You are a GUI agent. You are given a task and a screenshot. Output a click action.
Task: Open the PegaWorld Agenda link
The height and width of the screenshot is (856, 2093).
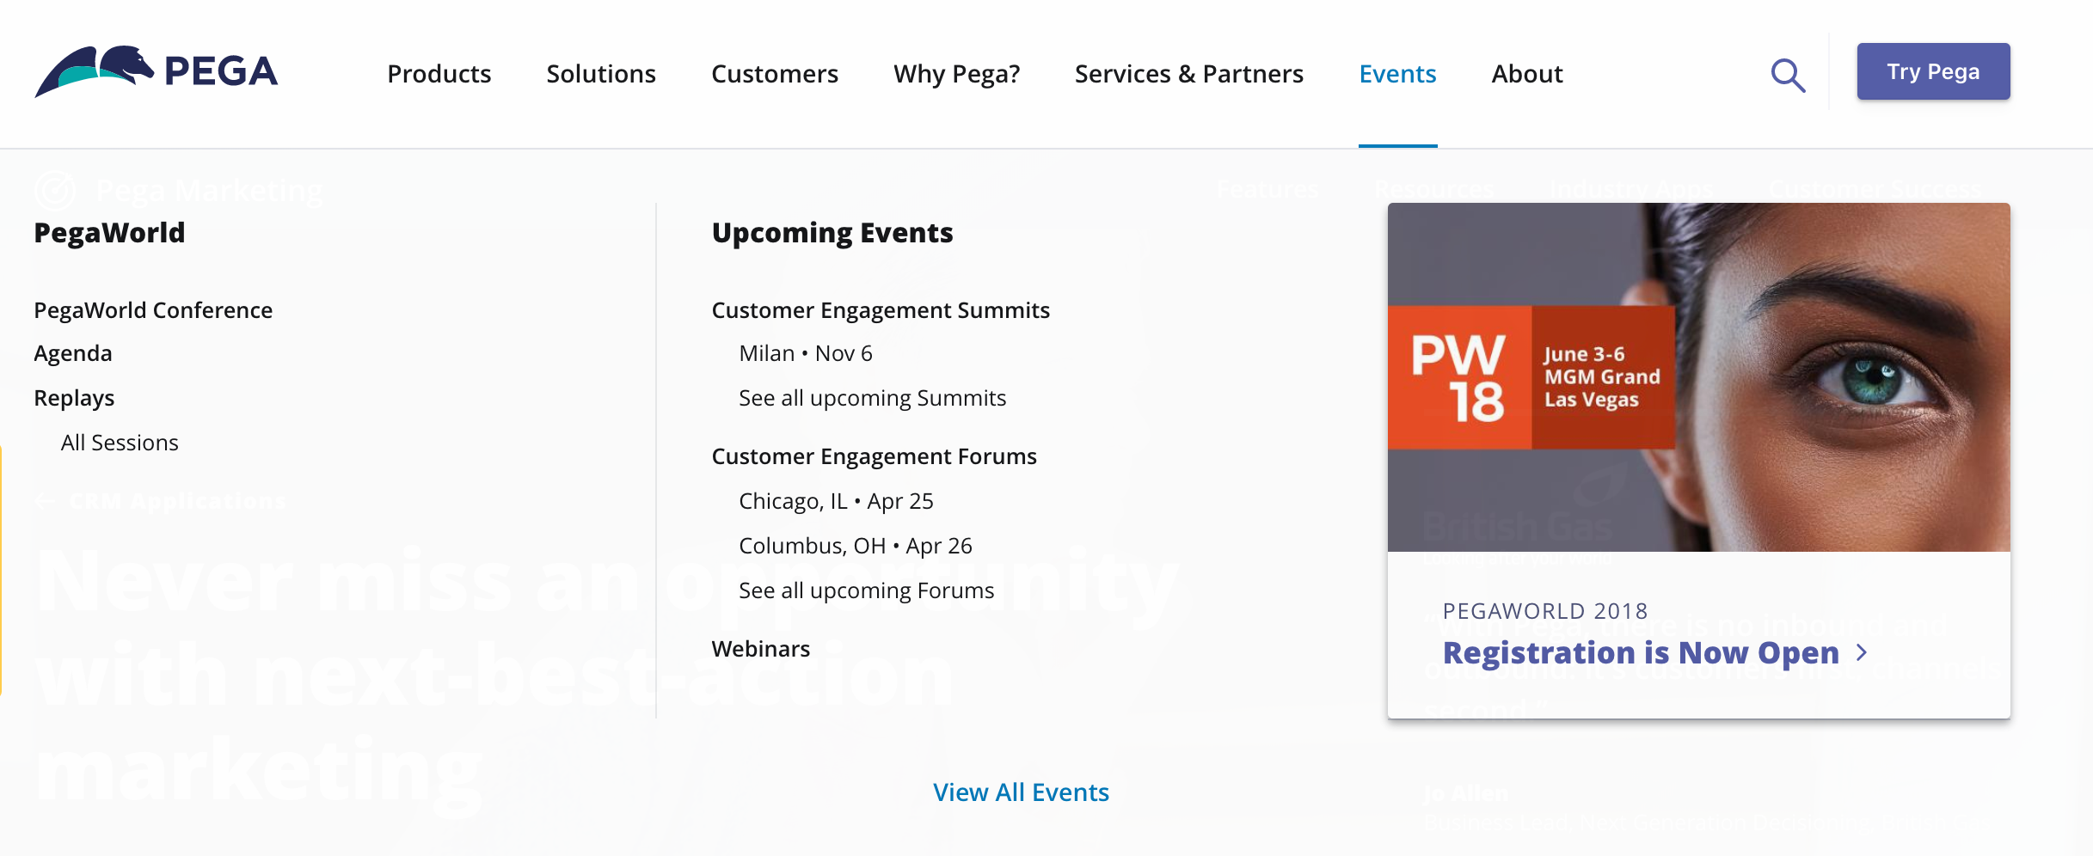tap(73, 353)
